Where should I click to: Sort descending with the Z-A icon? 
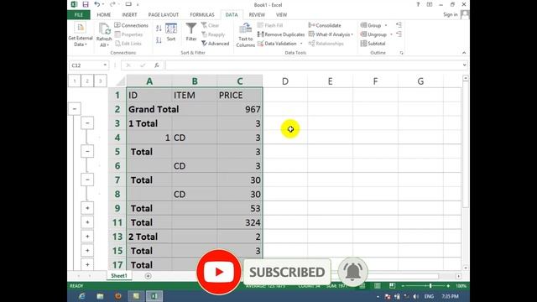click(159, 40)
